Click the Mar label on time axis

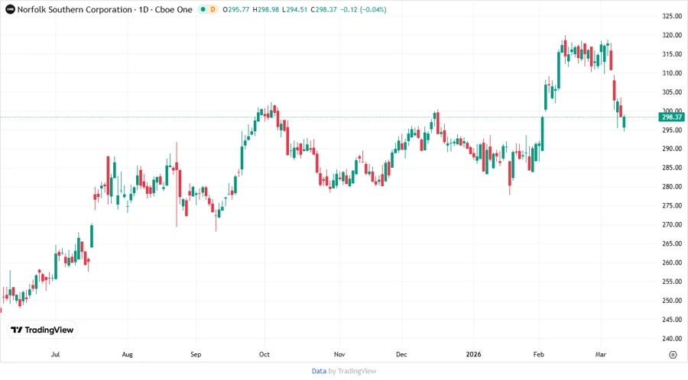[601, 354]
